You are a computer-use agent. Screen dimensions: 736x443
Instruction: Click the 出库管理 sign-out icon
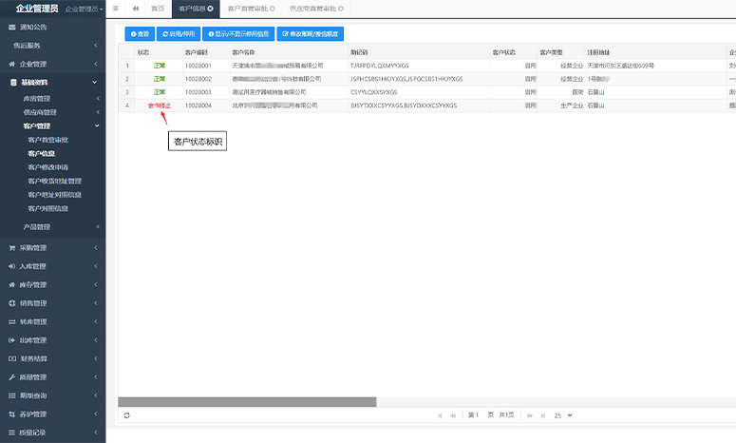[x=11, y=340]
